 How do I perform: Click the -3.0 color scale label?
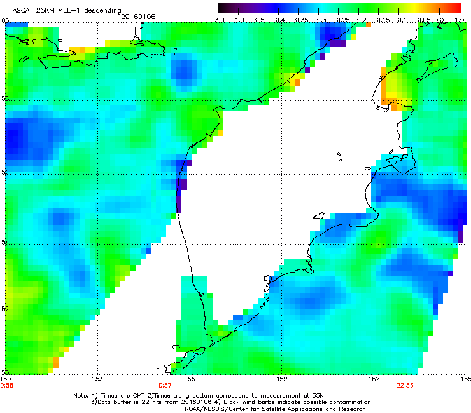pyautogui.click(x=217, y=20)
